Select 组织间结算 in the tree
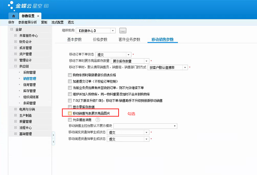 [31, 97]
